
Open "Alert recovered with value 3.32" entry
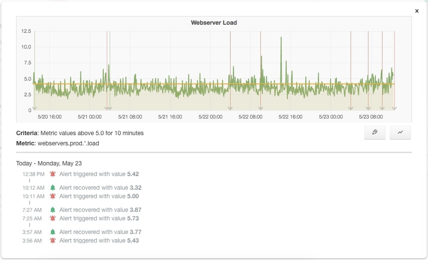100,187
